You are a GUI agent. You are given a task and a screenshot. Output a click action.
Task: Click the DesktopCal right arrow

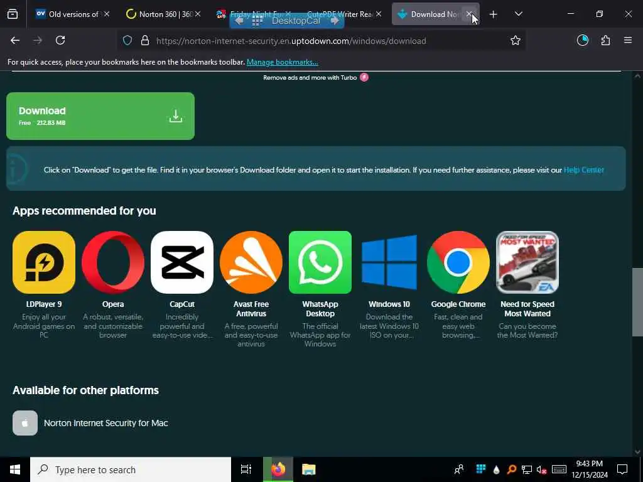[x=334, y=21]
